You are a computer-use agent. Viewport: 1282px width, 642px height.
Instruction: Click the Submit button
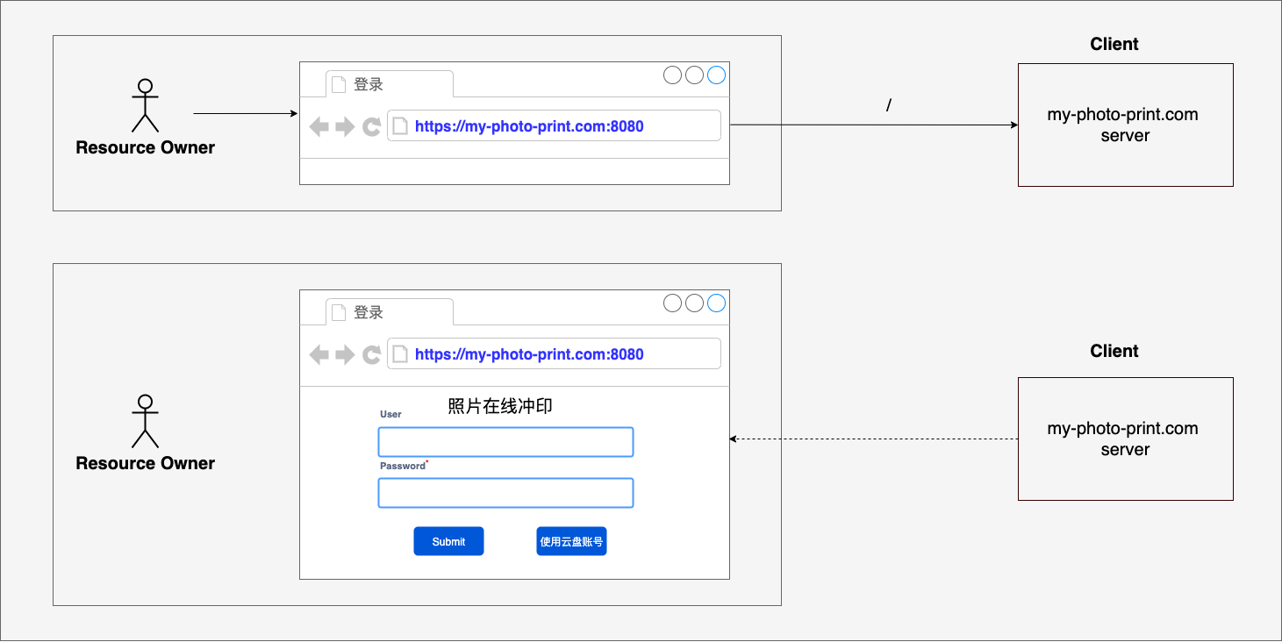click(x=448, y=542)
